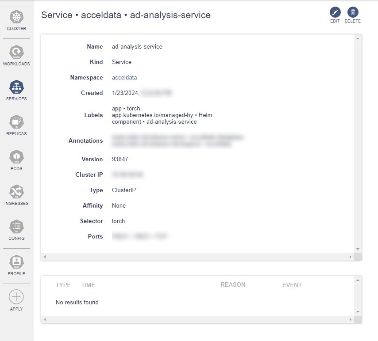Click the 'app.kubernetes.io/managed-by • Helm' label
Image resolution: width=378 pixels, height=341 pixels.
click(x=162, y=115)
